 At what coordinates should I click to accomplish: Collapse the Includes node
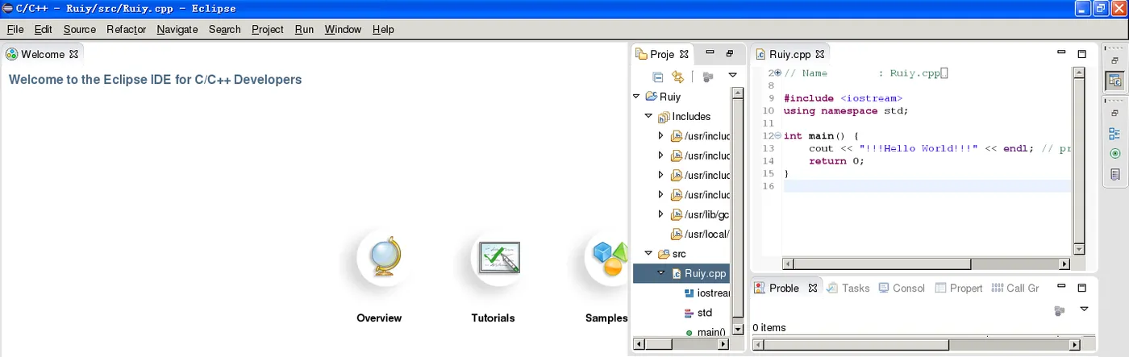tap(649, 116)
